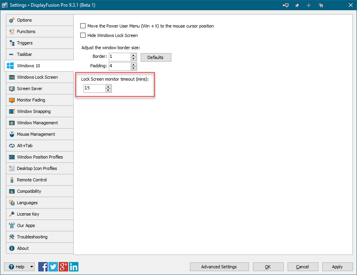This screenshot has width=357, height=275.
Task: Click the Facebook icon at bottom
Action: [x=43, y=267]
